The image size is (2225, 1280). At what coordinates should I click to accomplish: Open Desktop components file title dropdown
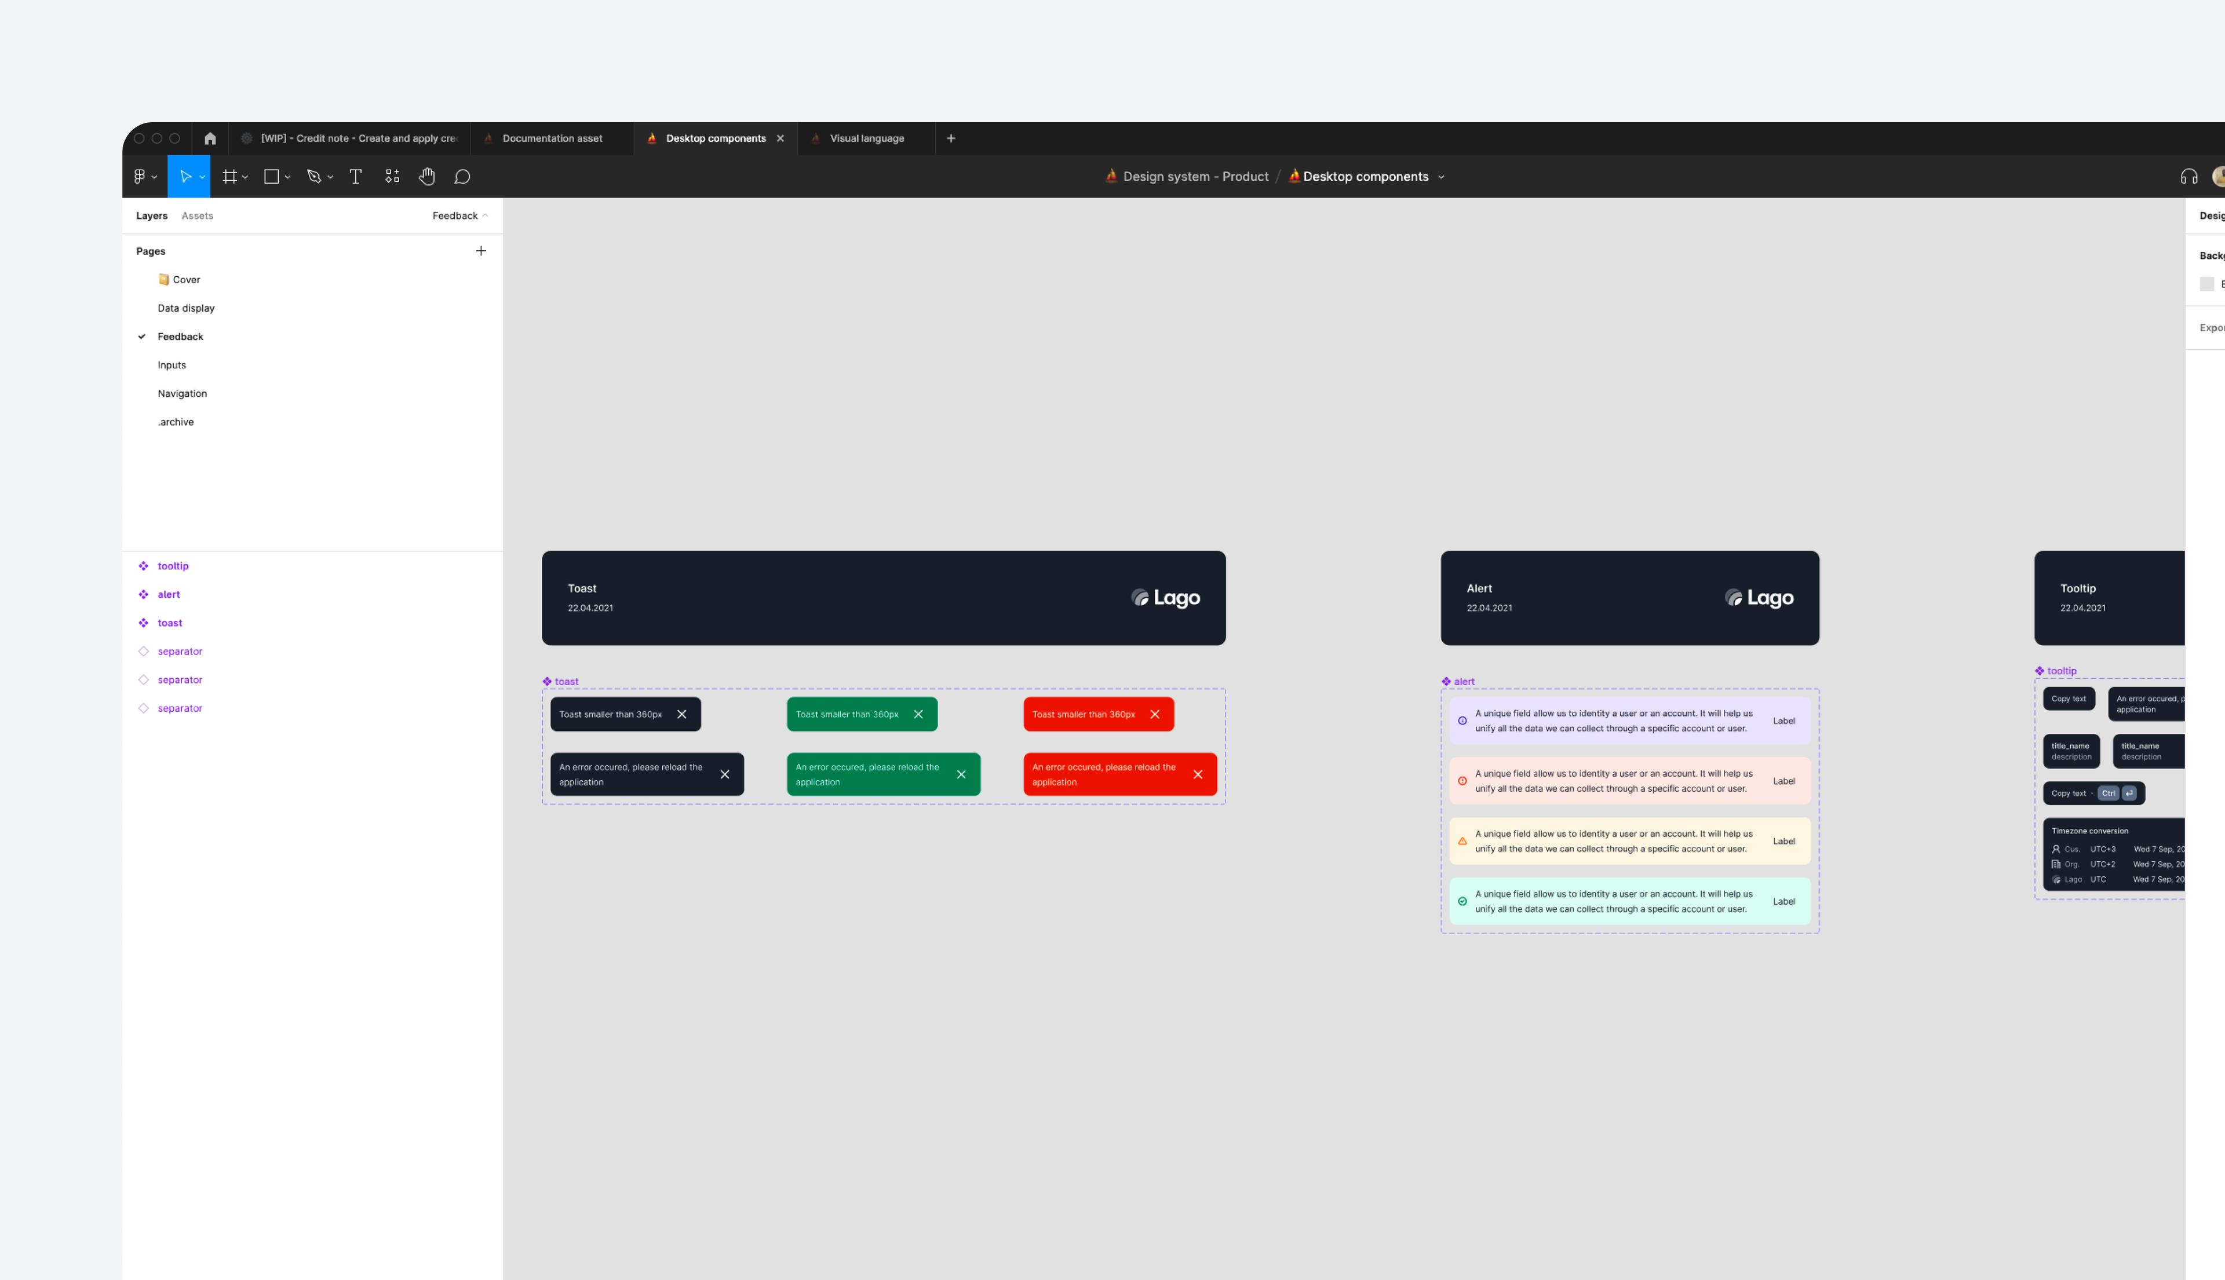tap(1440, 177)
